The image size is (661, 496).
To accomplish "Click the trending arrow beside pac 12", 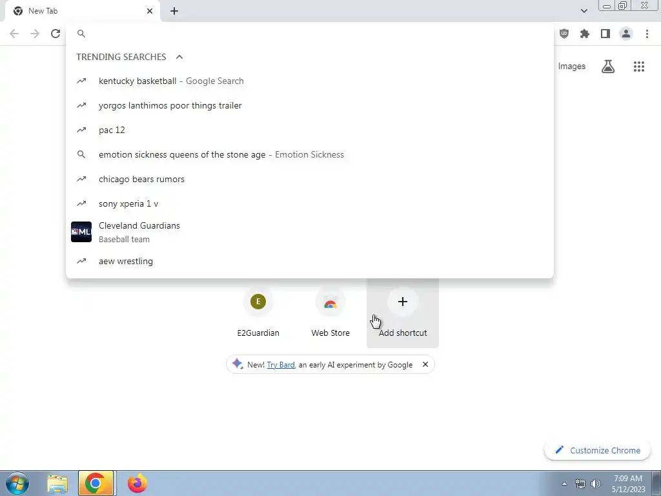I will [81, 130].
